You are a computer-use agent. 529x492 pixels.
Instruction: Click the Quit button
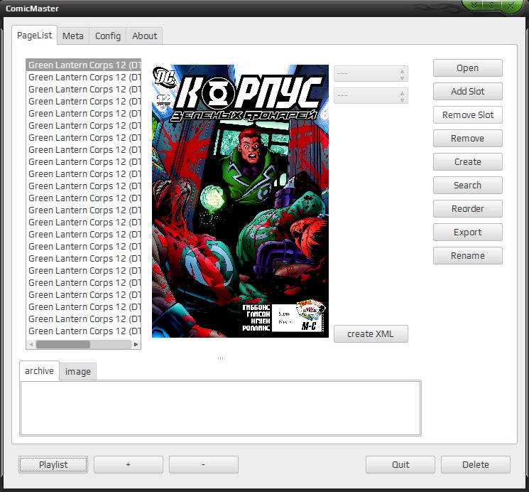click(x=400, y=465)
